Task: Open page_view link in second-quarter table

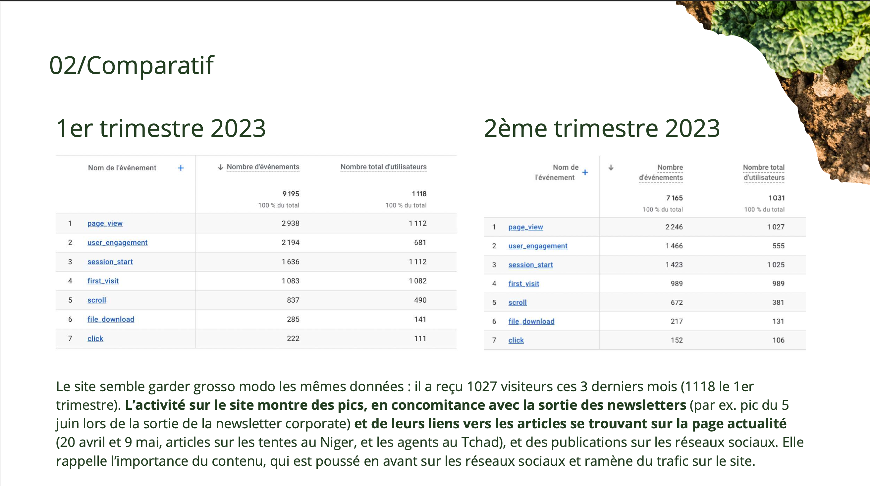Action: click(525, 227)
